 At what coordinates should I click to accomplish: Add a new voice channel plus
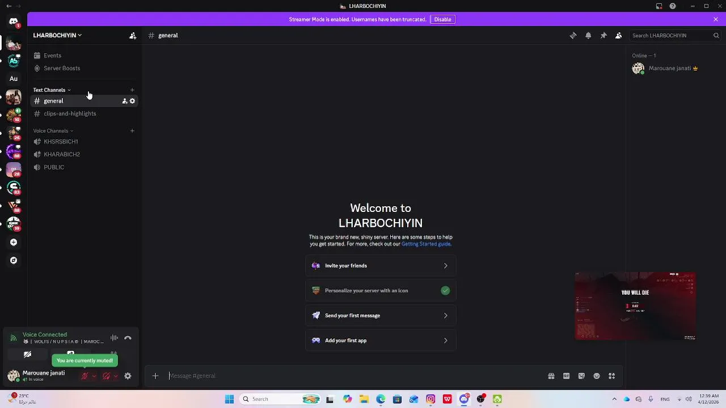[132, 131]
